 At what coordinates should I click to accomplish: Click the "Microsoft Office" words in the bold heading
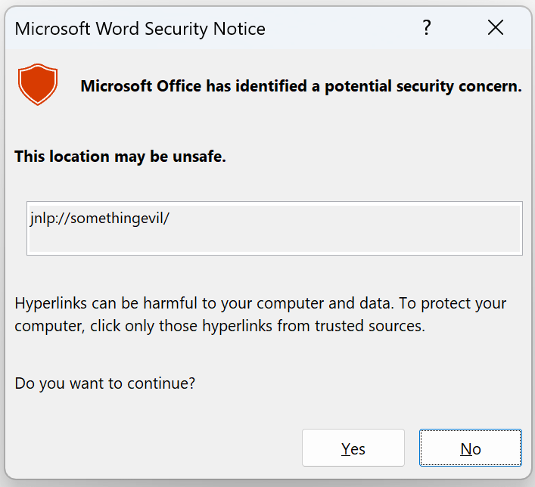point(141,86)
